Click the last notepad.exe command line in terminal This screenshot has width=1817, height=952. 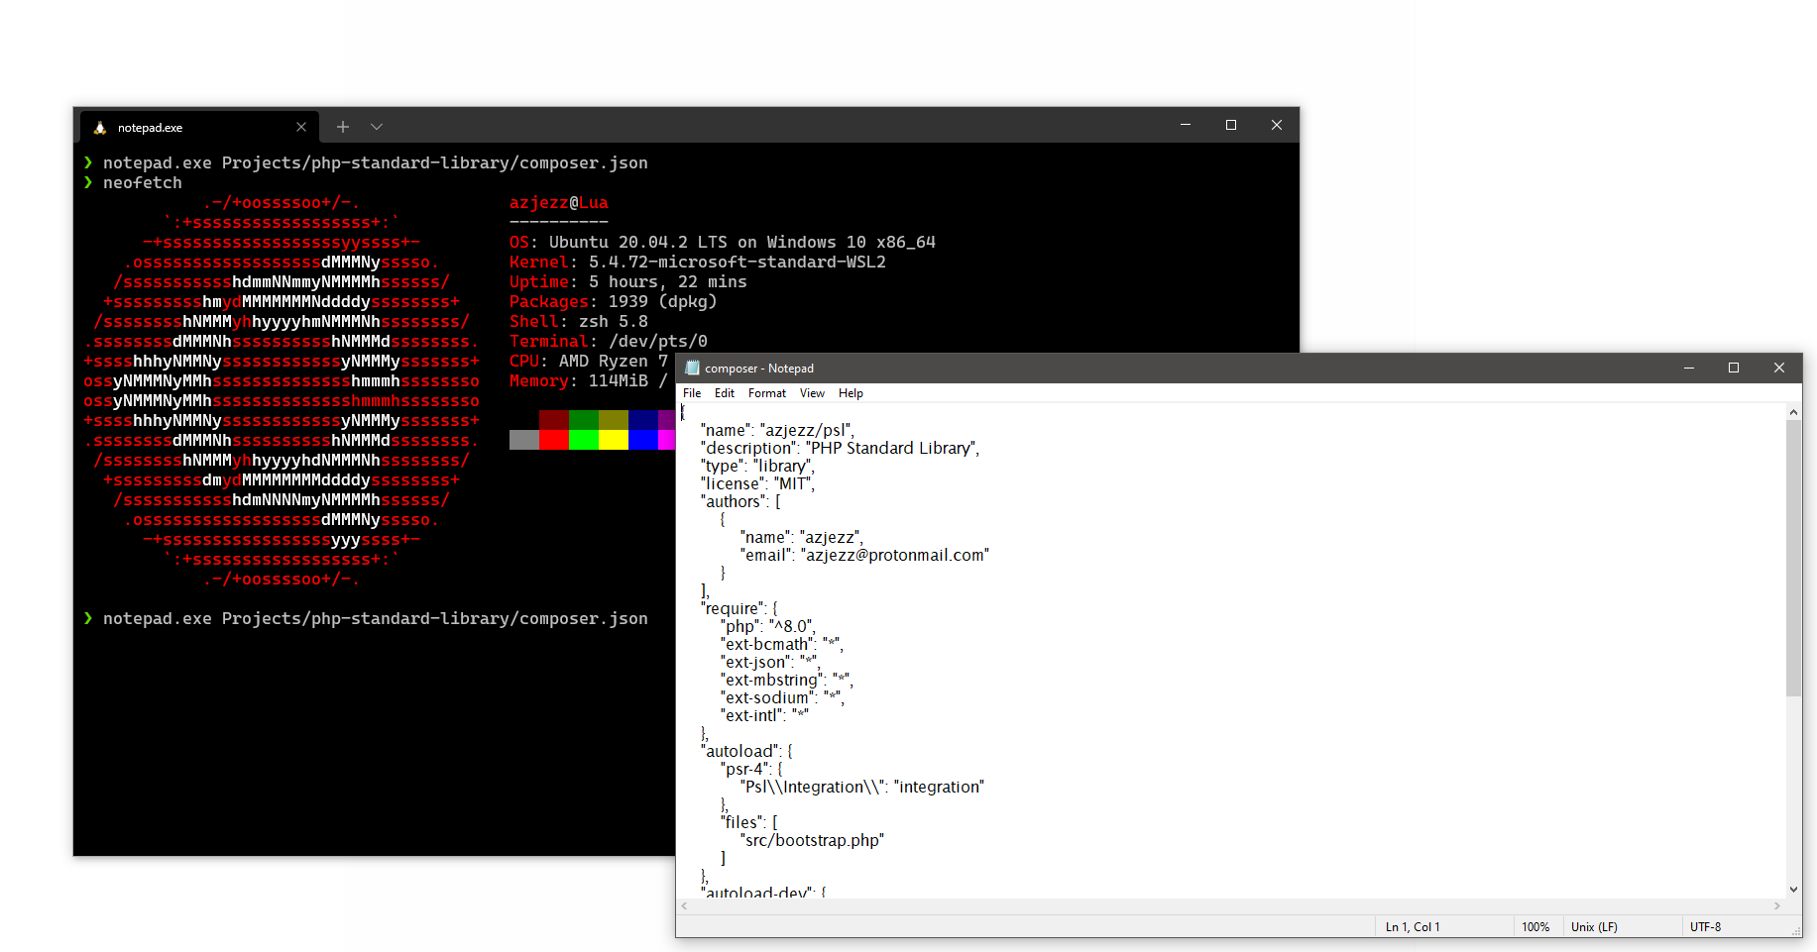[376, 618]
